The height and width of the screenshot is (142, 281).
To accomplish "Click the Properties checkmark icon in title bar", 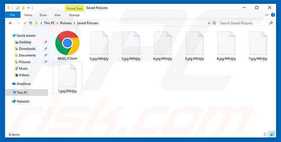I will (x=17, y=8).
